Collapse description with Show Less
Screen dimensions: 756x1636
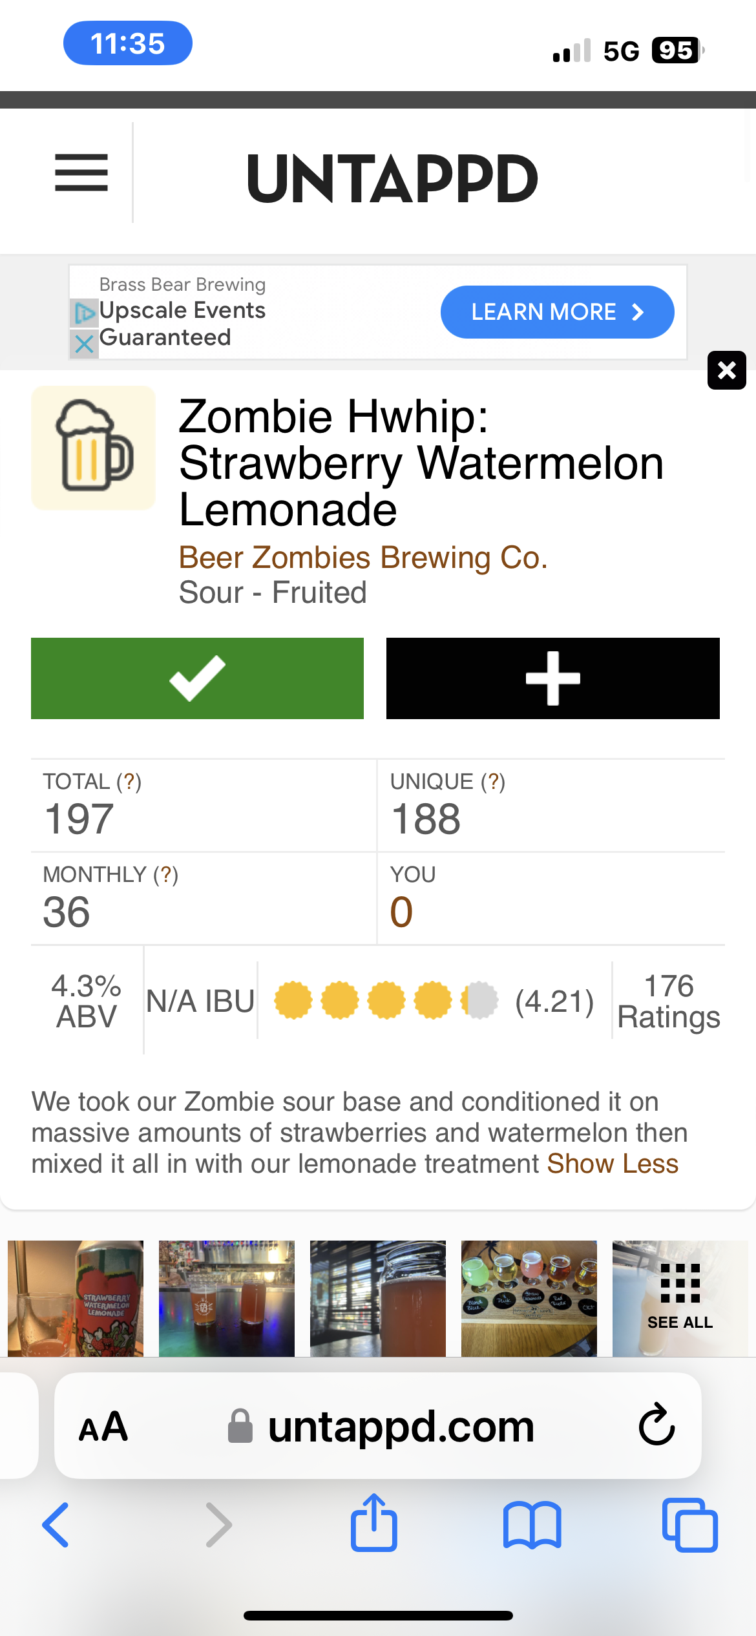(613, 1164)
